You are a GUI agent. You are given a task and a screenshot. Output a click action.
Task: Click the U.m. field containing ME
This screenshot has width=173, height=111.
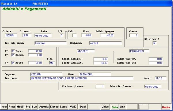[52, 63]
